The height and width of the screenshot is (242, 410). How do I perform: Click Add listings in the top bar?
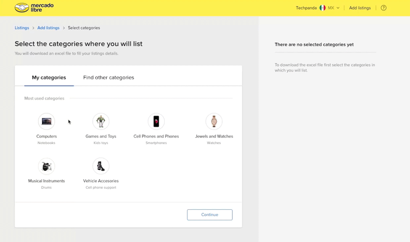360,8
